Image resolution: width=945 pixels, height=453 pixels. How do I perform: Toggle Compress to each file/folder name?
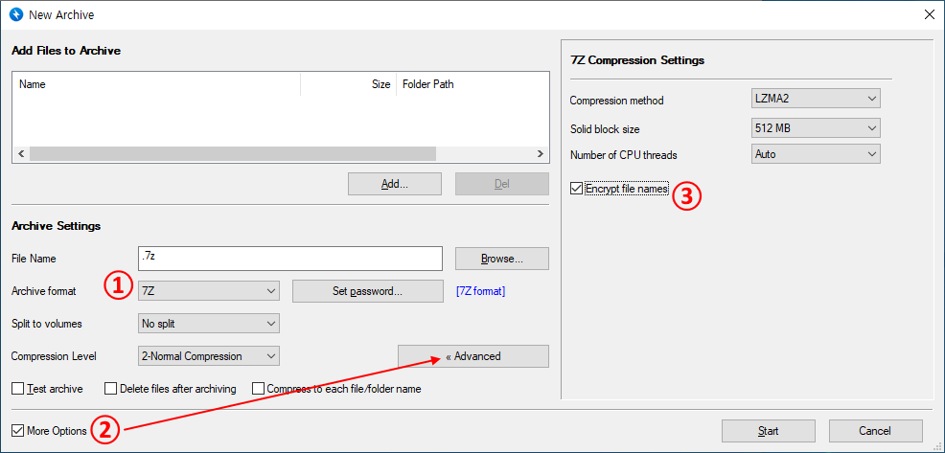[259, 389]
